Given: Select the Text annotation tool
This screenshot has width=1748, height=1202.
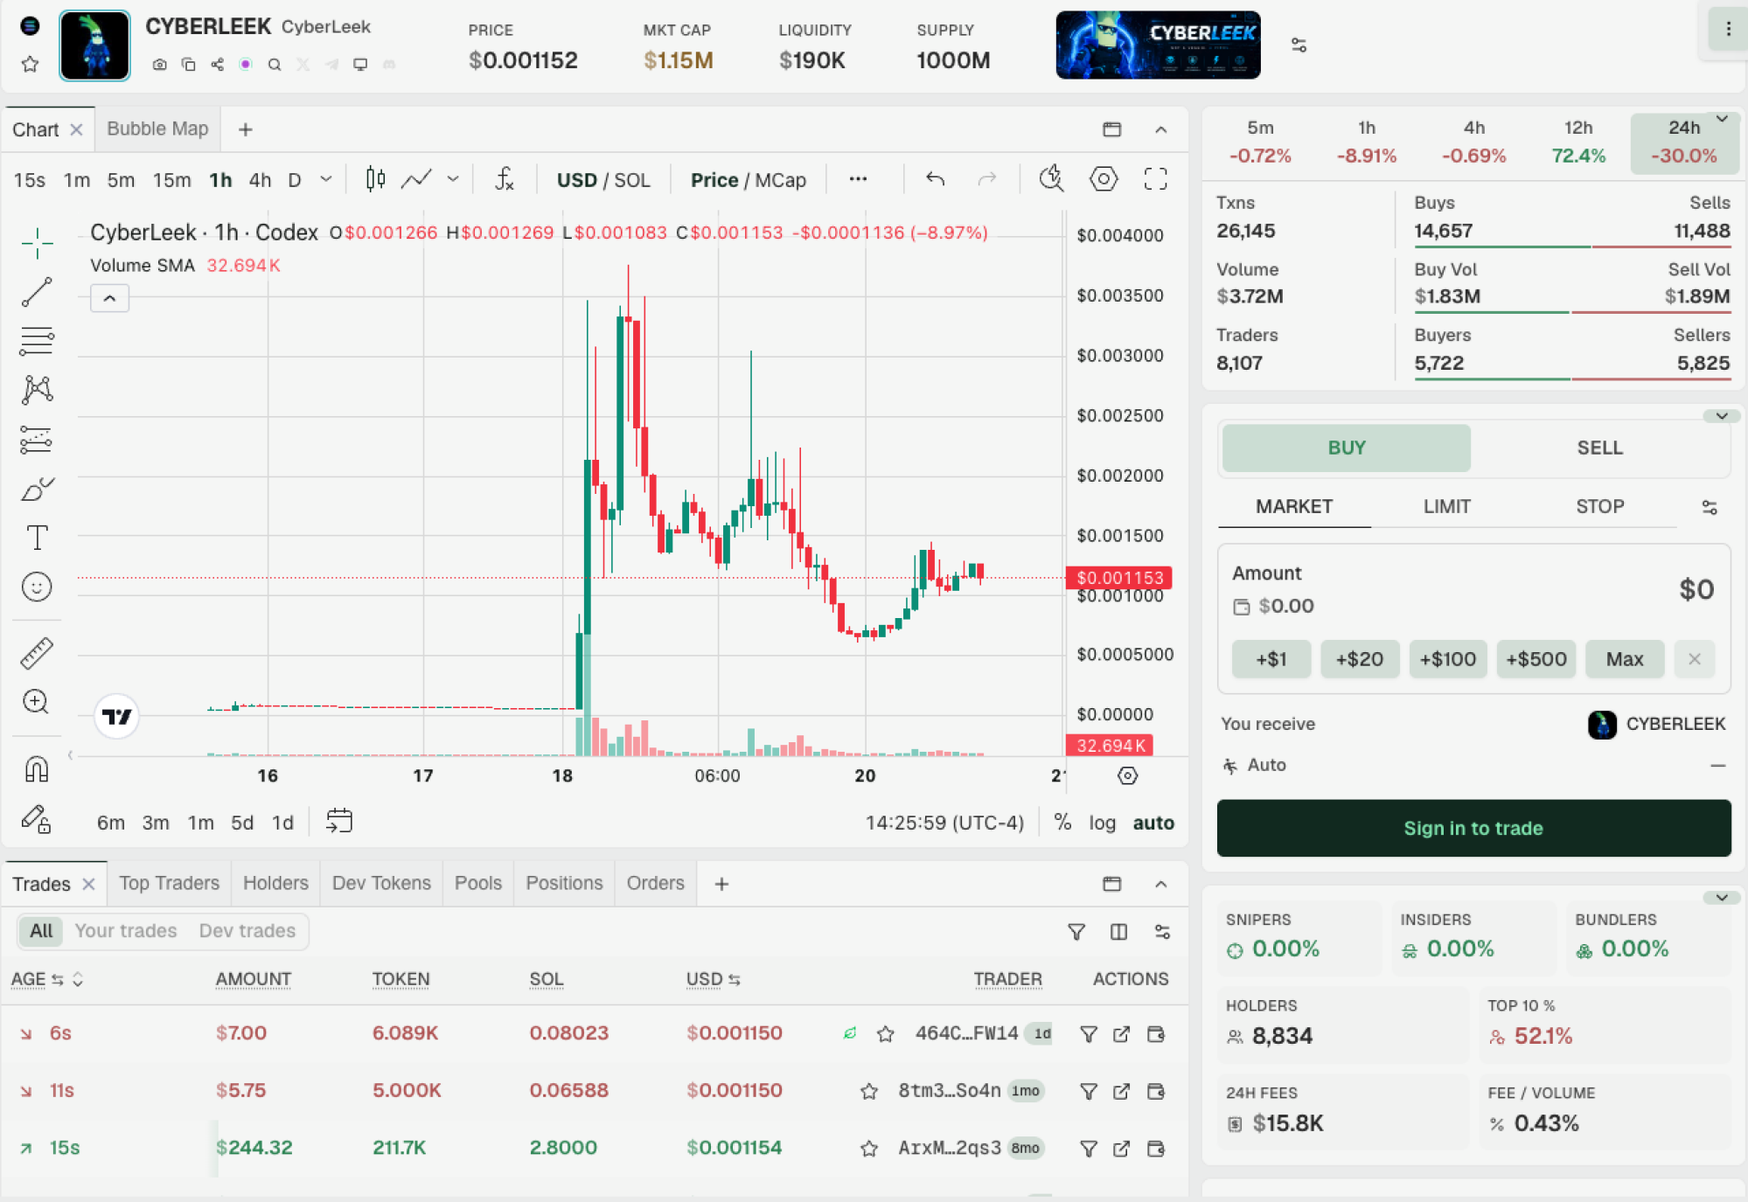Looking at the screenshot, I should (37, 538).
